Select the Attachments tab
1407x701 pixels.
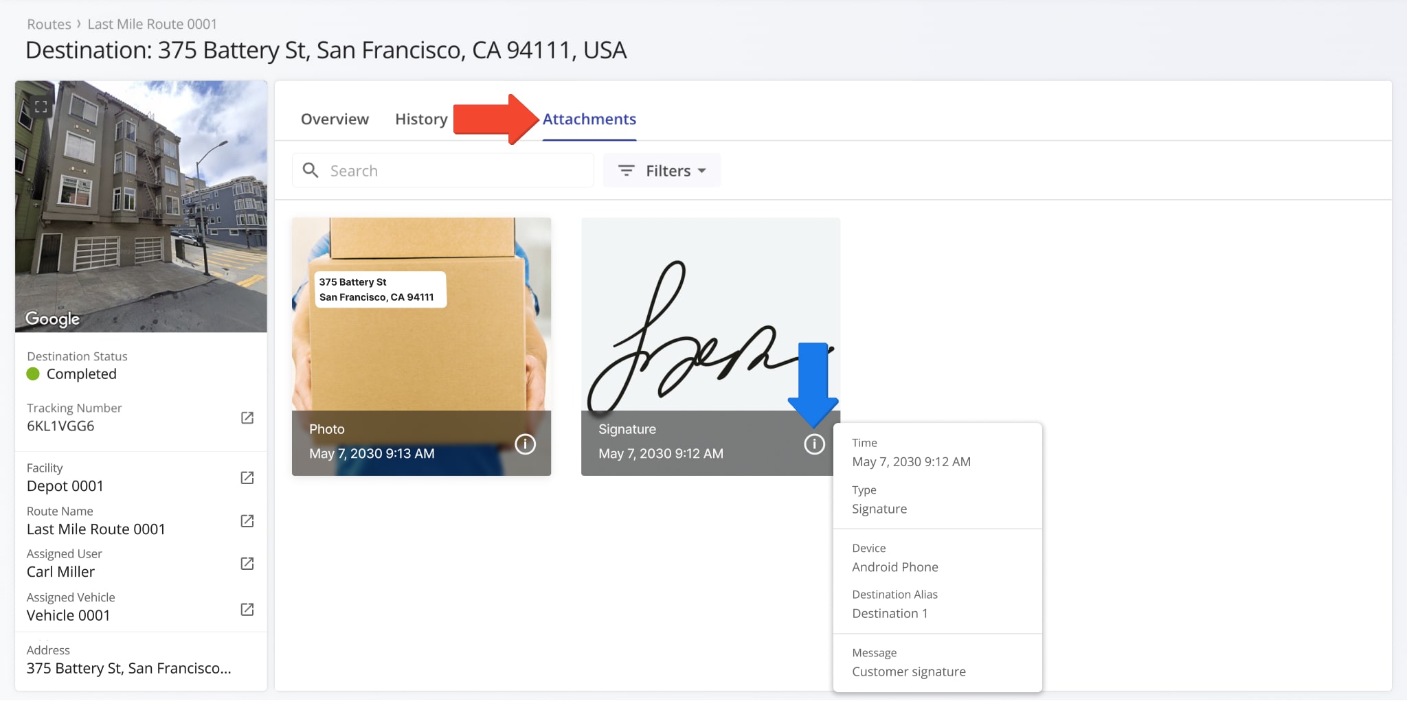(589, 119)
